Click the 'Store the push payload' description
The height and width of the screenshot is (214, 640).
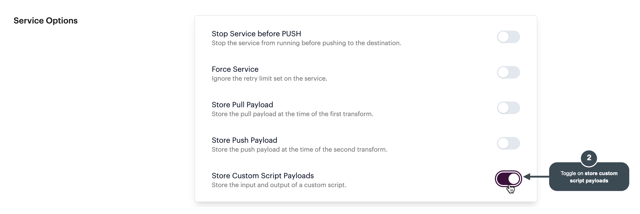[299, 150]
